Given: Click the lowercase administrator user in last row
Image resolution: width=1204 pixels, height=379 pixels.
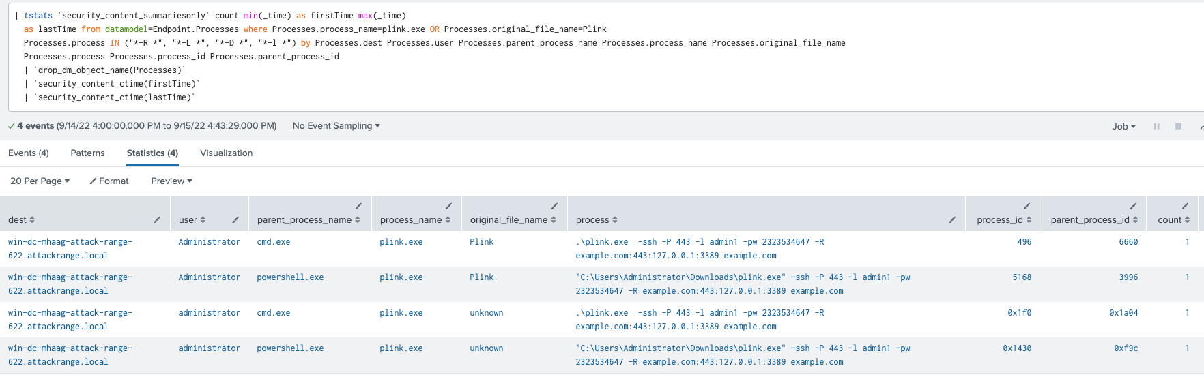Looking at the screenshot, I should (x=210, y=348).
